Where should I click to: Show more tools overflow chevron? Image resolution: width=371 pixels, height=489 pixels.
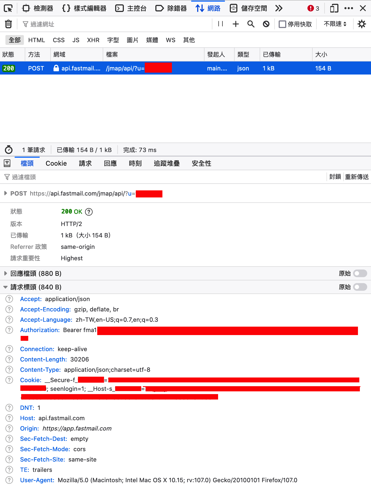click(x=279, y=8)
